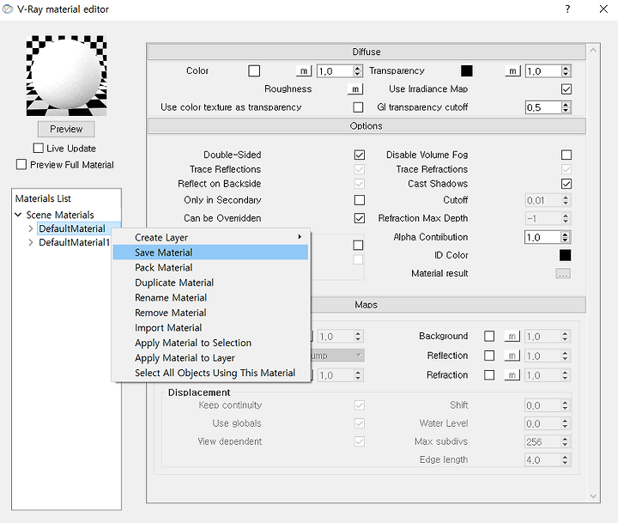Image resolution: width=618 pixels, height=523 pixels.
Task: Close the V-Ray material editor window
Action: 603,9
